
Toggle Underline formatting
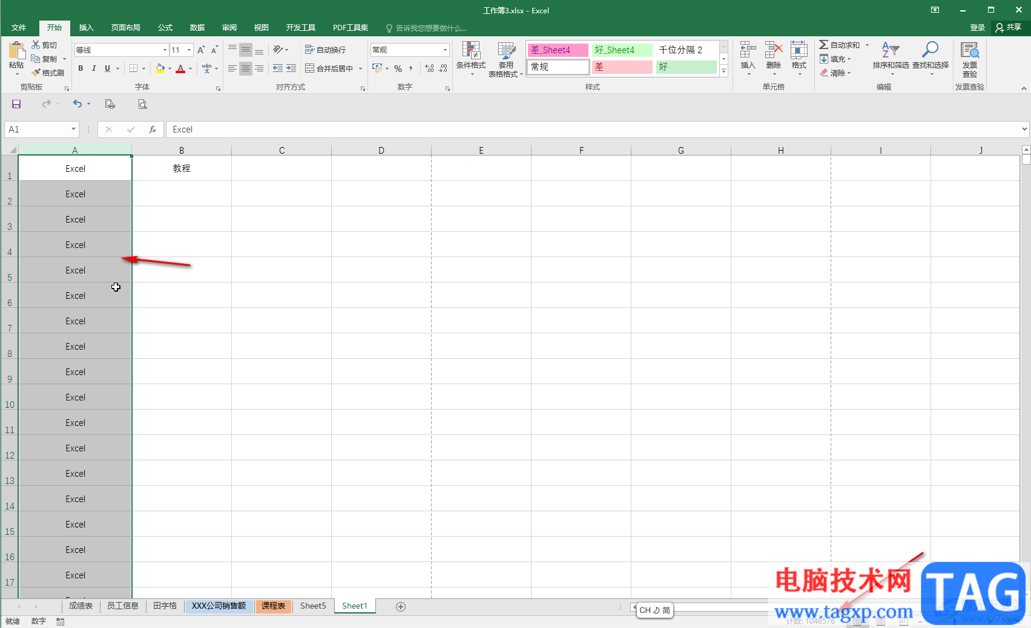pyautogui.click(x=108, y=69)
